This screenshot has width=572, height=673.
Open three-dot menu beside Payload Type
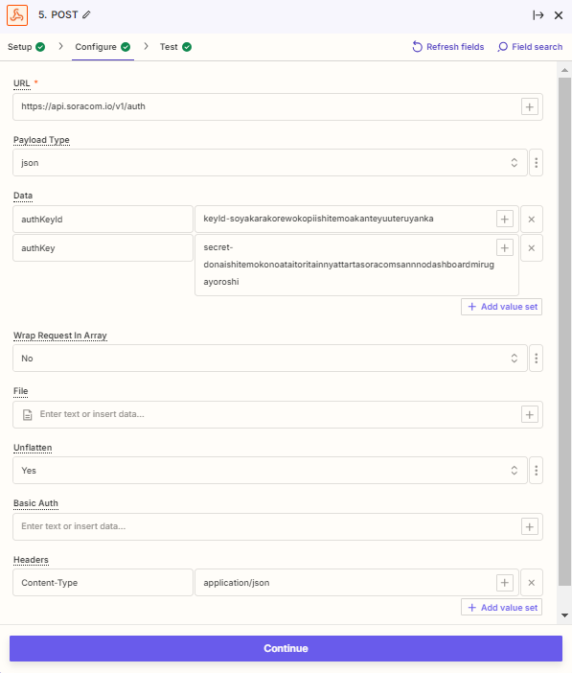tap(536, 163)
